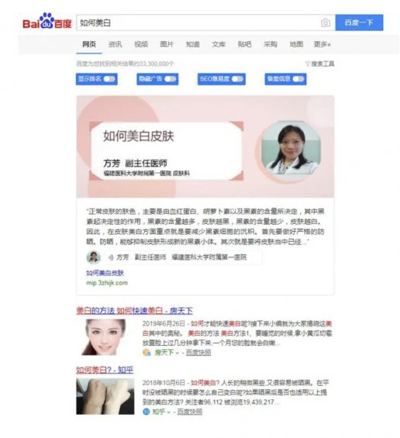Play the audio speaker icon next to 方芳
Viewport: 400px width, 438px height.
tap(111, 257)
